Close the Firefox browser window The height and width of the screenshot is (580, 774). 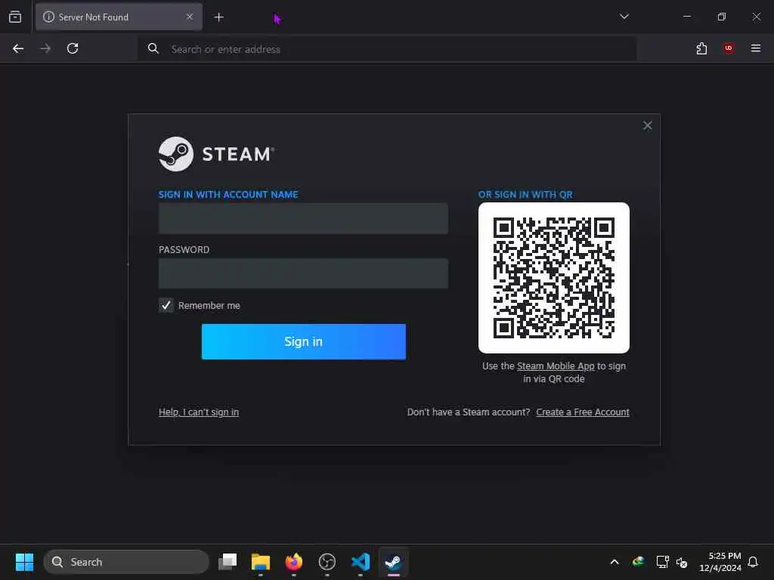(756, 17)
